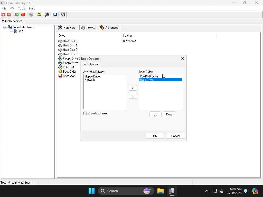Enable the Show boot menu checkbox
This screenshot has height=197, width=263.
85,113
